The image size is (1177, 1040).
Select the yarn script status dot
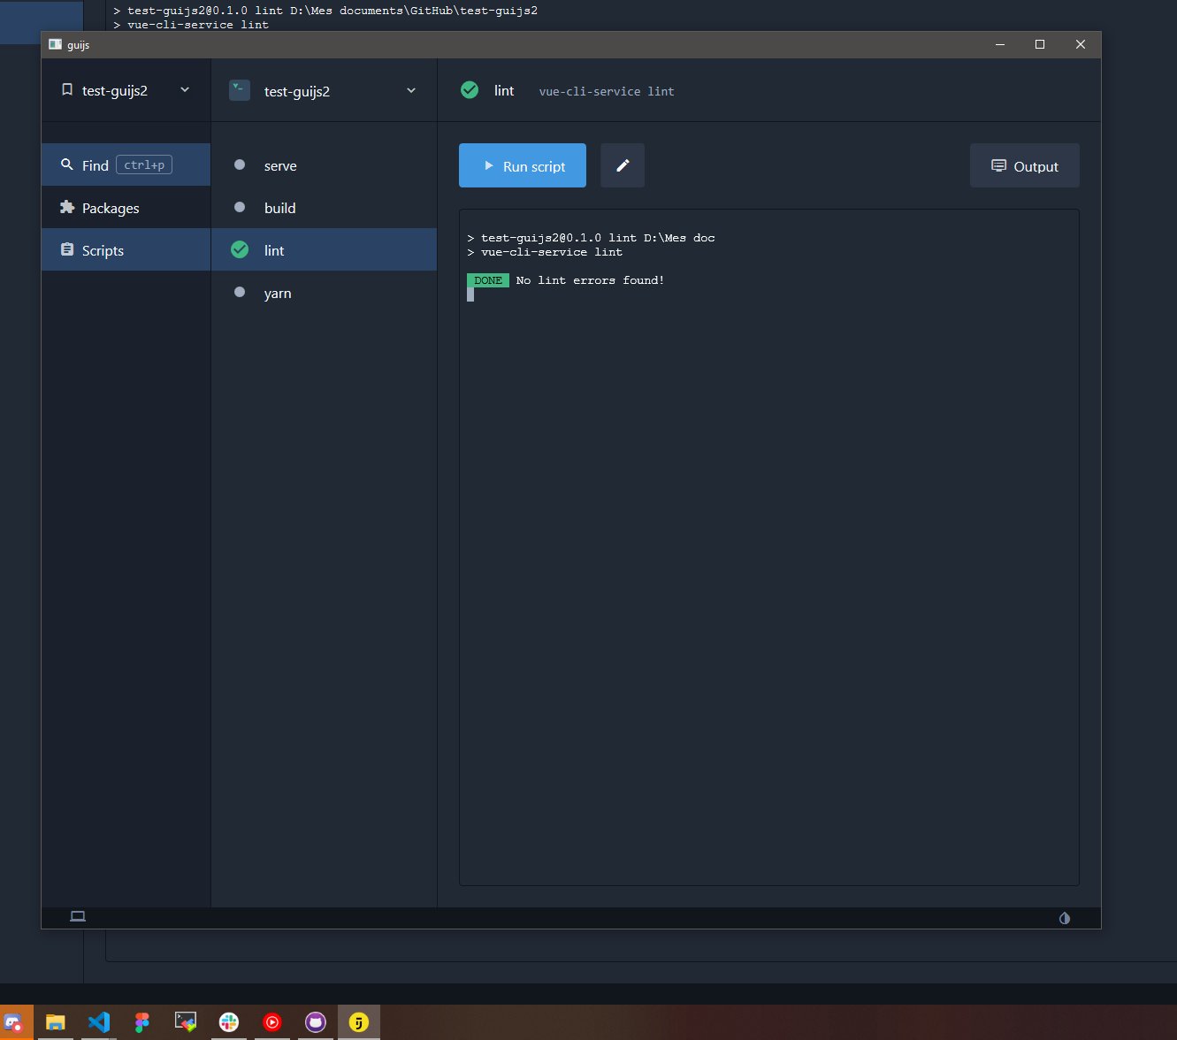(x=239, y=292)
